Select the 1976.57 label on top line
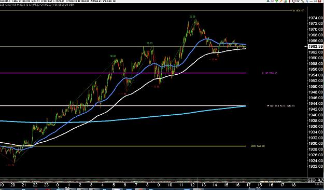This screenshot has width=324, height=190. click(298, 10)
